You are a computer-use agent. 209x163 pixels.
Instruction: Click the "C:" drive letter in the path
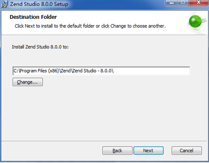(x=16, y=71)
